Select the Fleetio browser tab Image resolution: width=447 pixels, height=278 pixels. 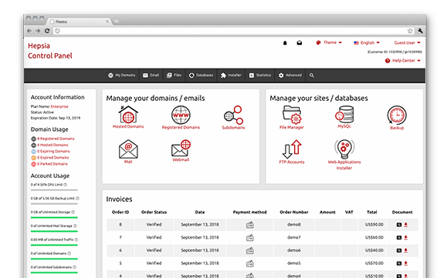click(79, 22)
